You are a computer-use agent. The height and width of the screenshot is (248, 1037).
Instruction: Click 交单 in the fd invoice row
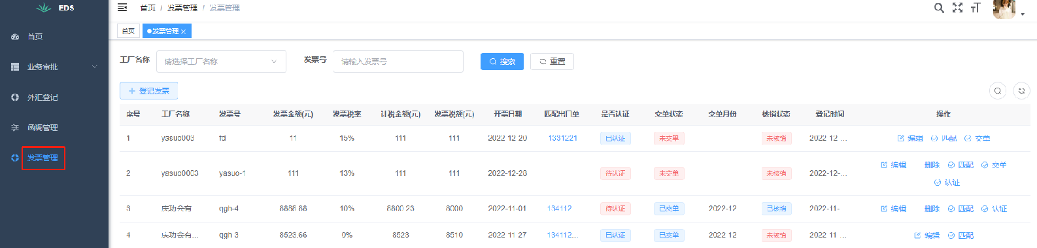click(x=977, y=138)
